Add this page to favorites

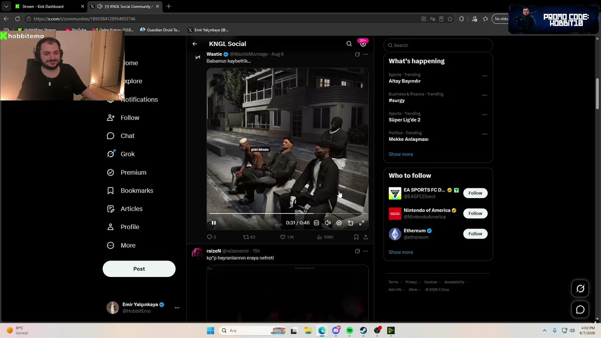click(450, 19)
